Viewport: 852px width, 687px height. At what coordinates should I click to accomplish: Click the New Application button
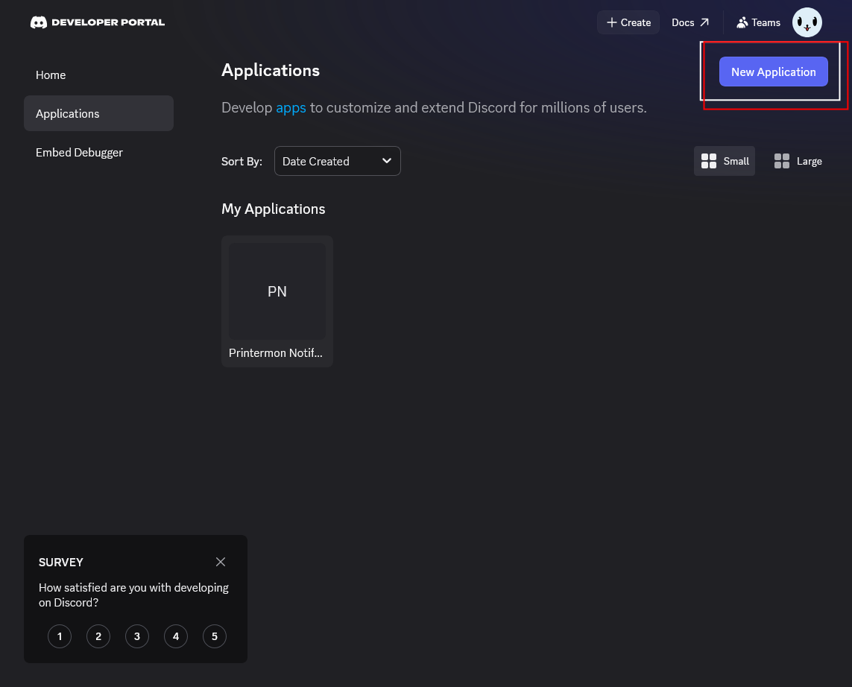point(773,72)
